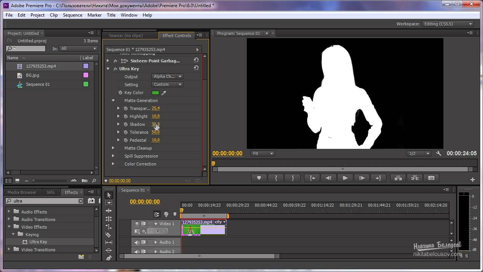Create a new custom bin in Effects panel

pyautogui.click(x=81, y=257)
